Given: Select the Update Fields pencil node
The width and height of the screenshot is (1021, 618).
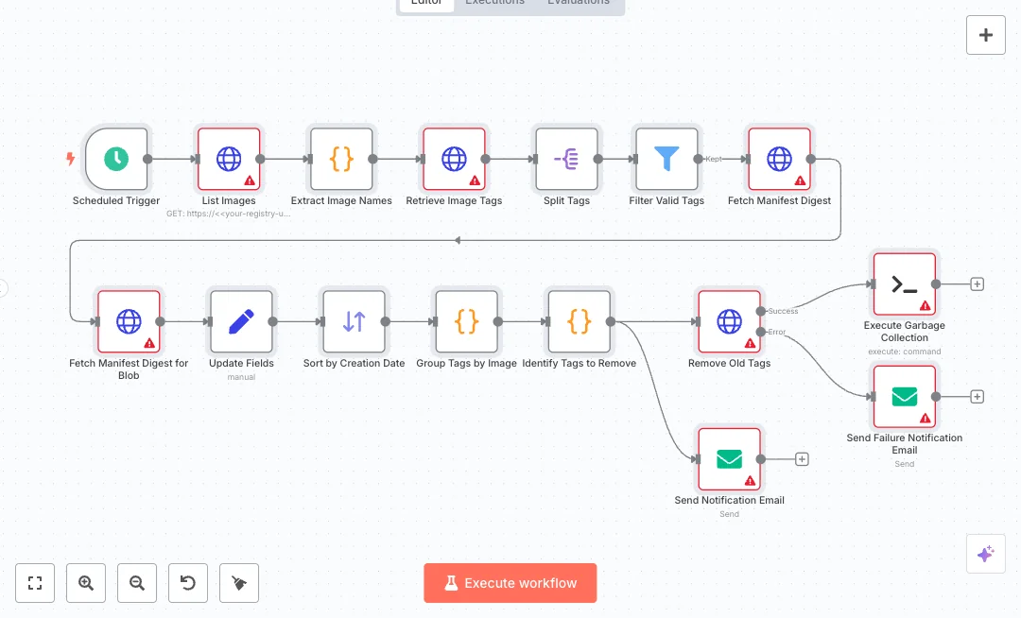Looking at the screenshot, I should point(241,321).
